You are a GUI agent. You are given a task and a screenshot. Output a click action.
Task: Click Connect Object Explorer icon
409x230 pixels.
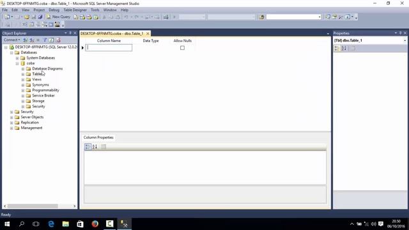(x=26, y=40)
